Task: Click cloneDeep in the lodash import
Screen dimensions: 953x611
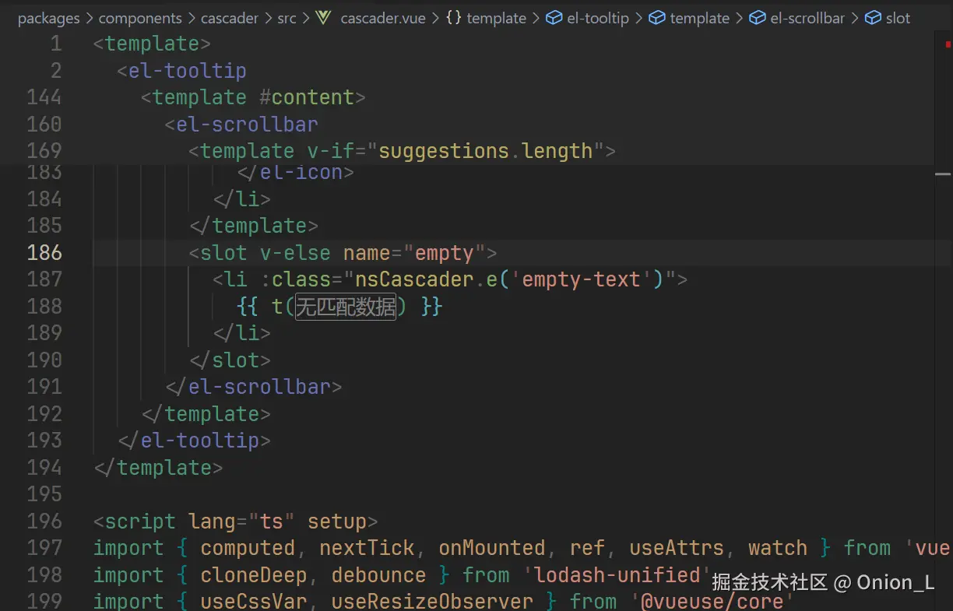Action: click(x=254, y=575)
